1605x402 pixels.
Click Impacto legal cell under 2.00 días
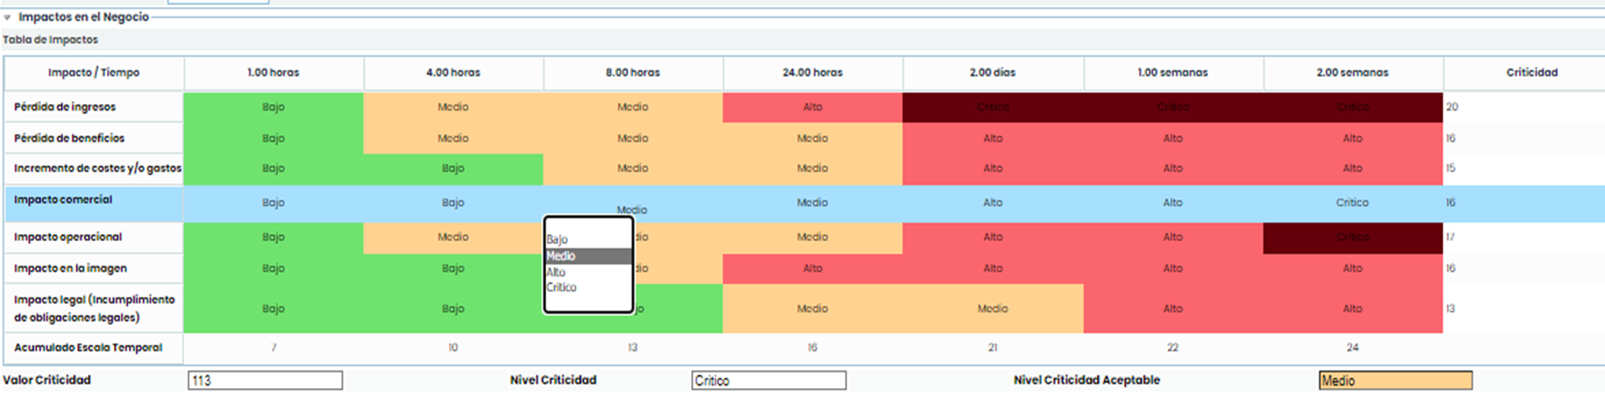tap(992, 309)
